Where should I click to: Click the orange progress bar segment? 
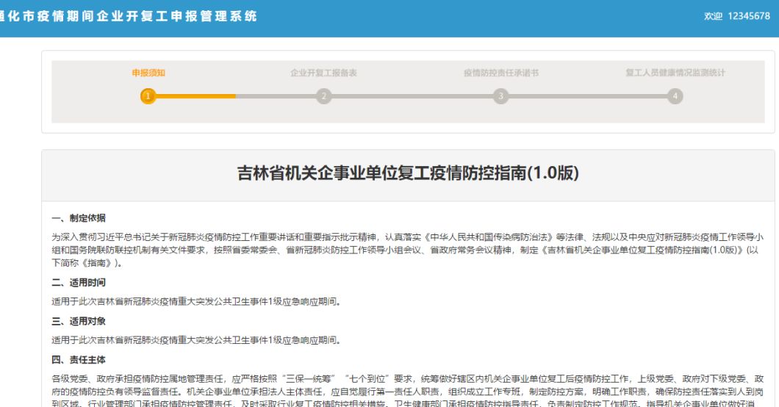coord(195,96)
